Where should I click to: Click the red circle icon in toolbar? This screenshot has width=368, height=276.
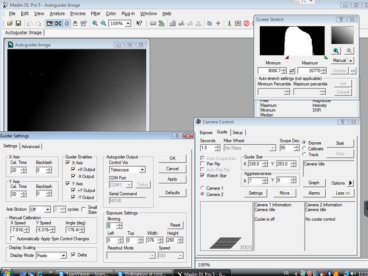click(x=246, y=23)
